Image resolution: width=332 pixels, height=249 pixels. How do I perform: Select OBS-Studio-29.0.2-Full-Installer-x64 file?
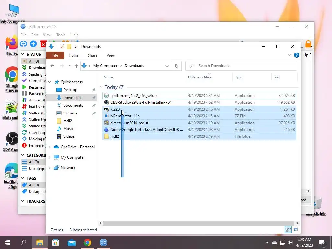[x=199, y=102]
